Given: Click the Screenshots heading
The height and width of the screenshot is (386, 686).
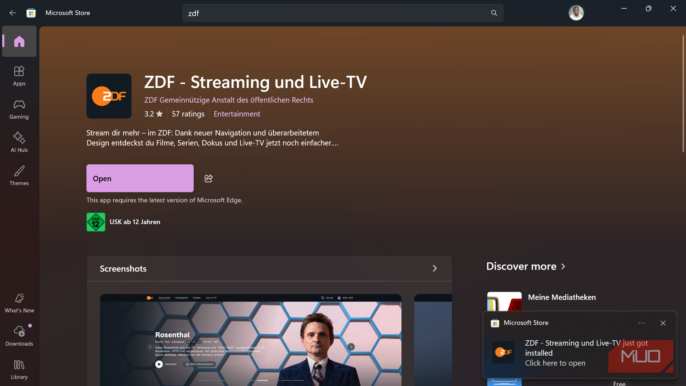Looking at the screenshot, I should 123,269.
